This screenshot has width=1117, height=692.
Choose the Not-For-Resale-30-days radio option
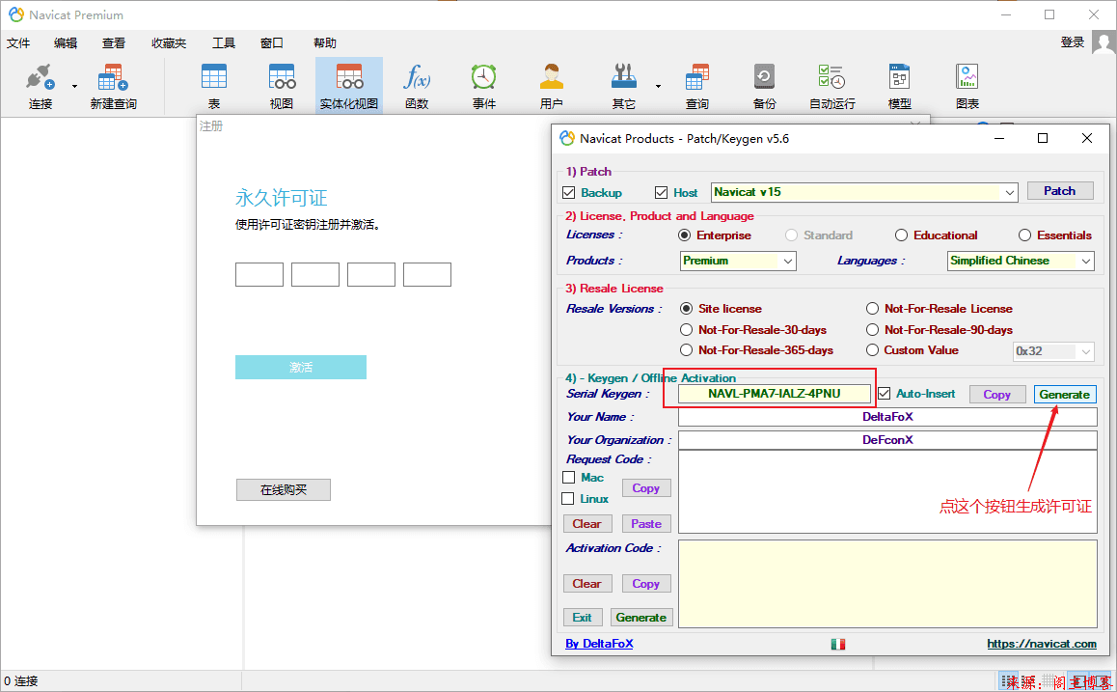point(686,330)
